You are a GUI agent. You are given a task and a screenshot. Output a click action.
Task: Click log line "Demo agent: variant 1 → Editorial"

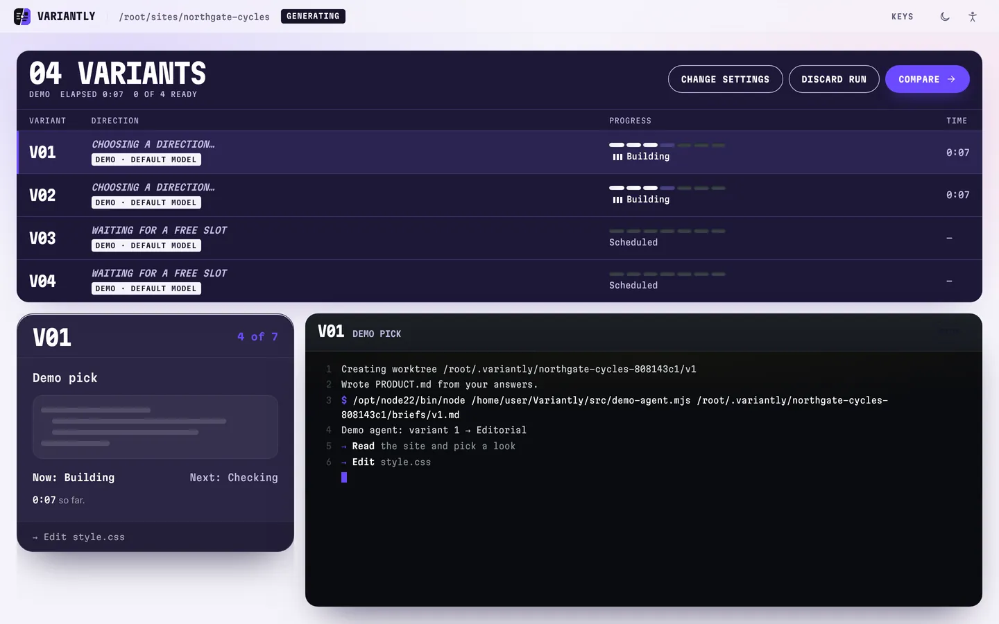tap(434, 430)
